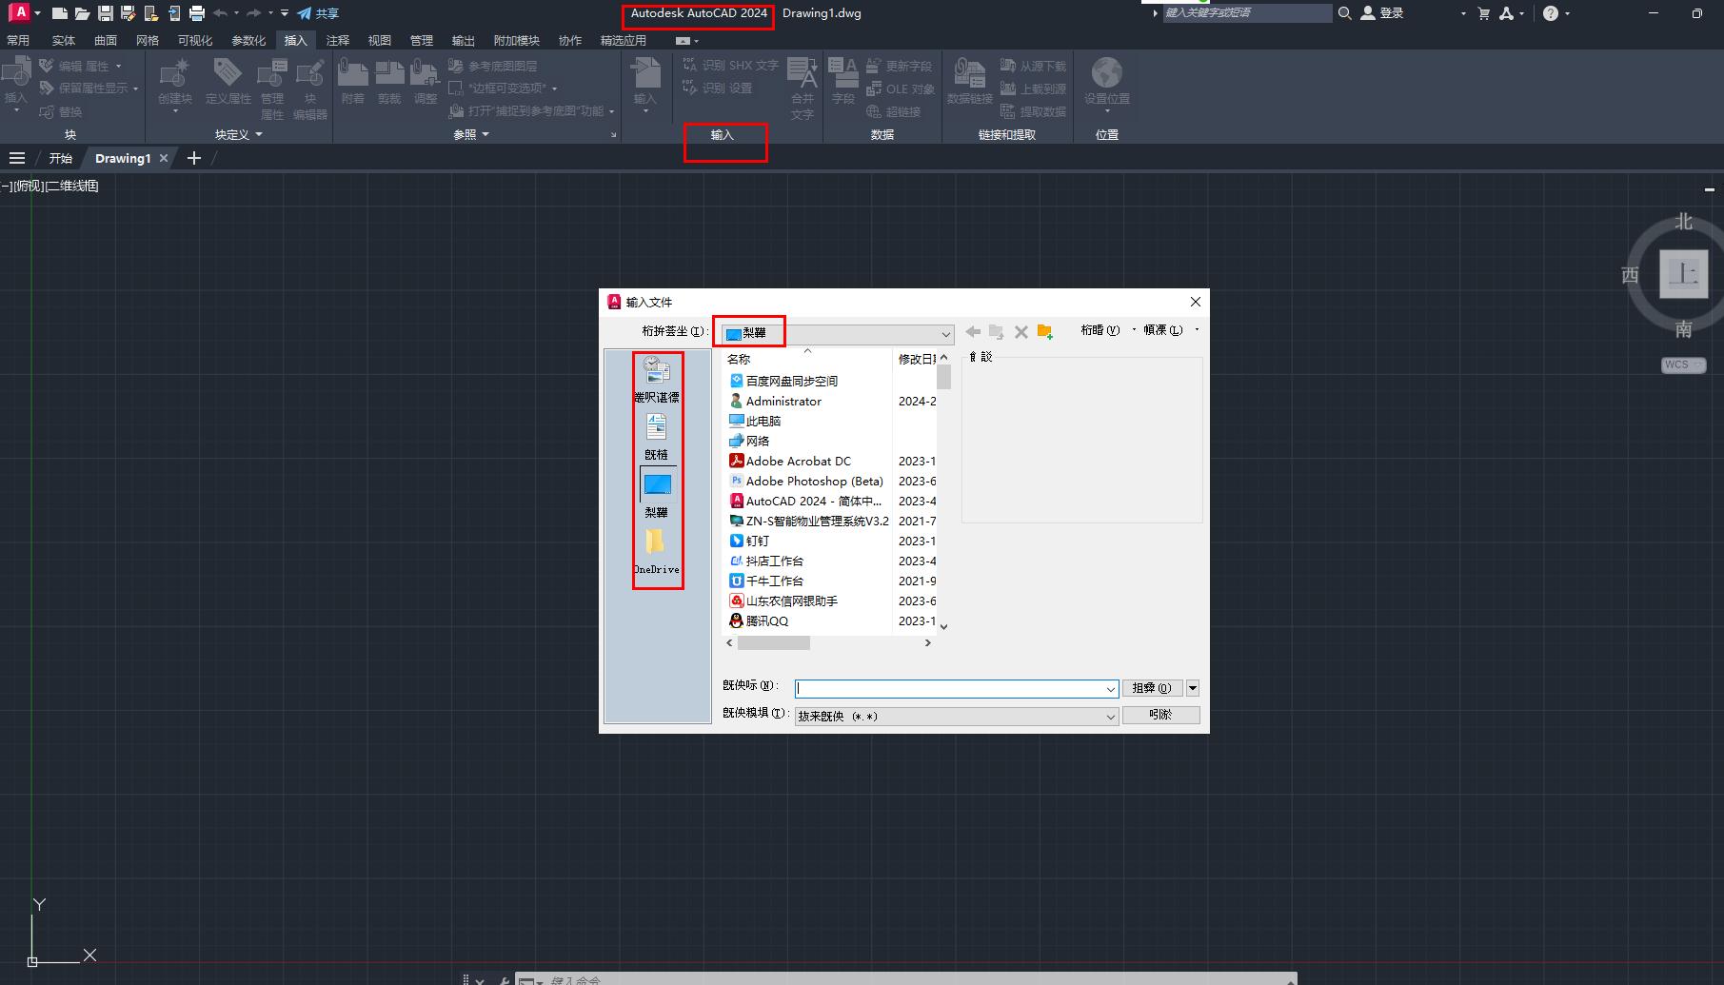Select 百度网盘同步空间 in file list

coord(783,381)
